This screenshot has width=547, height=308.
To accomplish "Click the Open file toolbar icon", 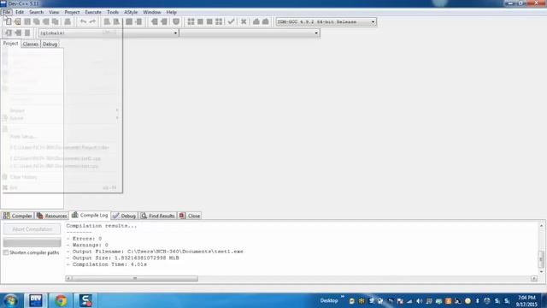I will [17, 21].
